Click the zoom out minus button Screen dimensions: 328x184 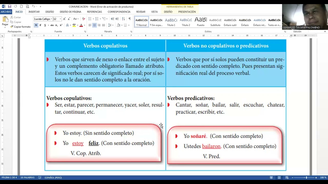[x=292, y=178]
